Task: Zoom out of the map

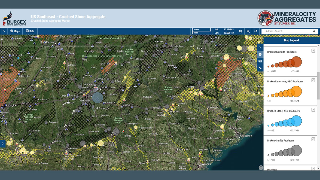Action: (x=248, y=31)
